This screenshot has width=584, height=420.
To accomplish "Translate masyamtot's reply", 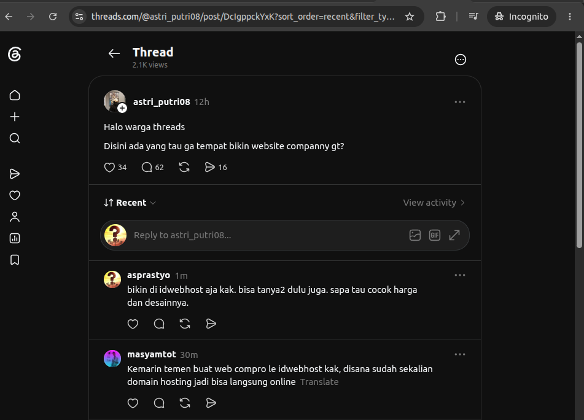I will [319, 382].
